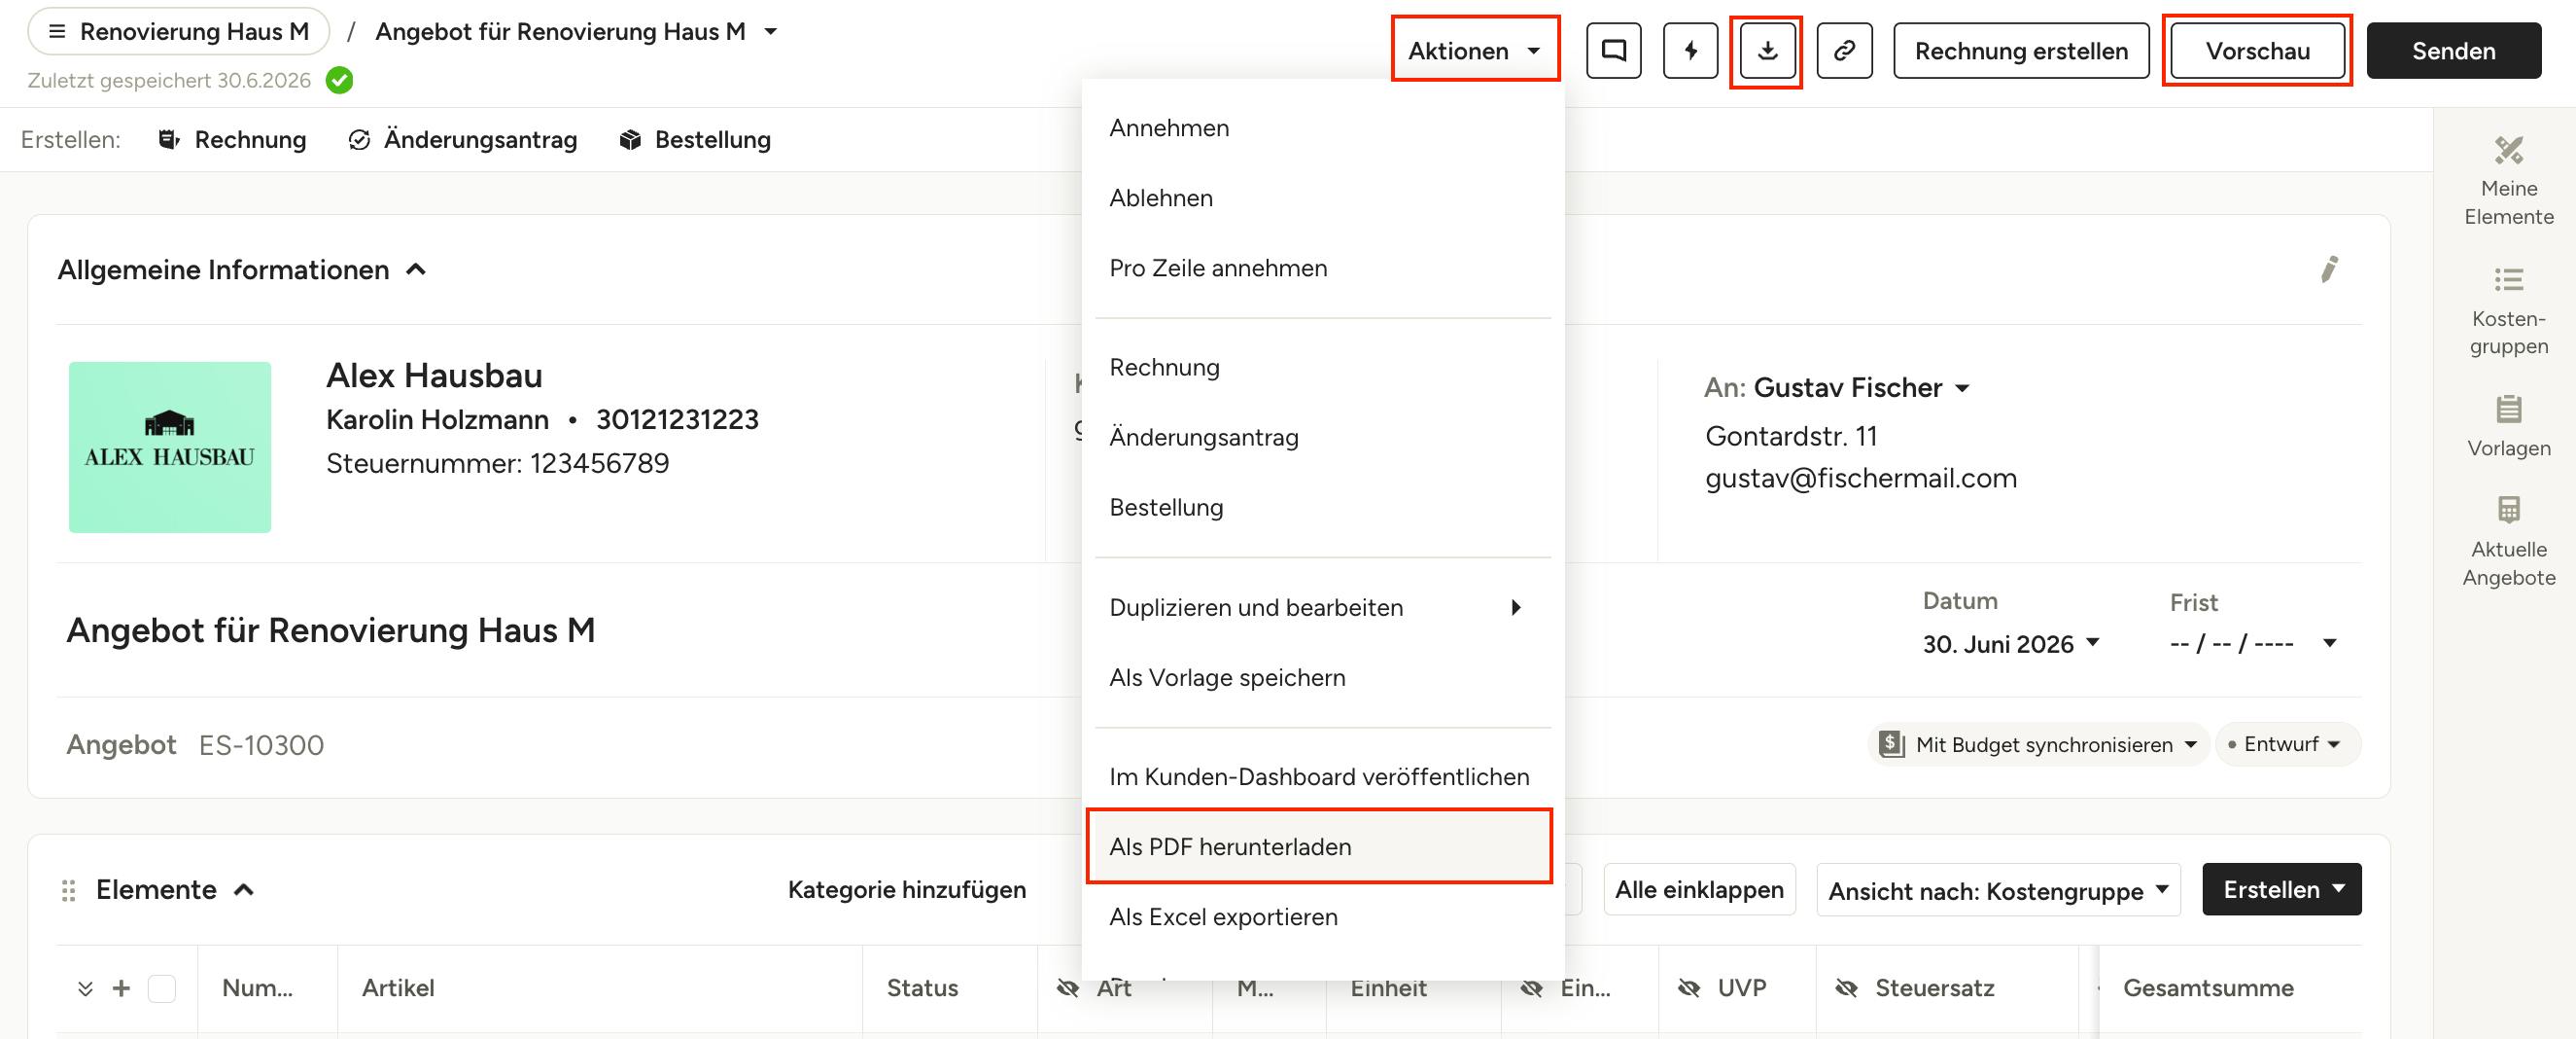This screenshot has width=2576, height=1039.
Task: Choose Pro Zeile annehmen
Action: click(1323, 269)
